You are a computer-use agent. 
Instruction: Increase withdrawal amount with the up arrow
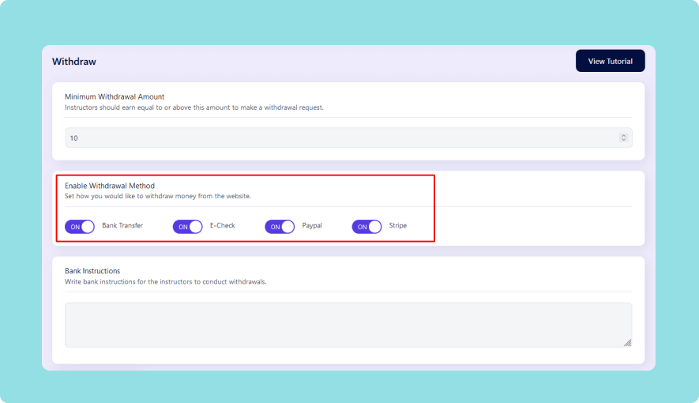(623, 135)
